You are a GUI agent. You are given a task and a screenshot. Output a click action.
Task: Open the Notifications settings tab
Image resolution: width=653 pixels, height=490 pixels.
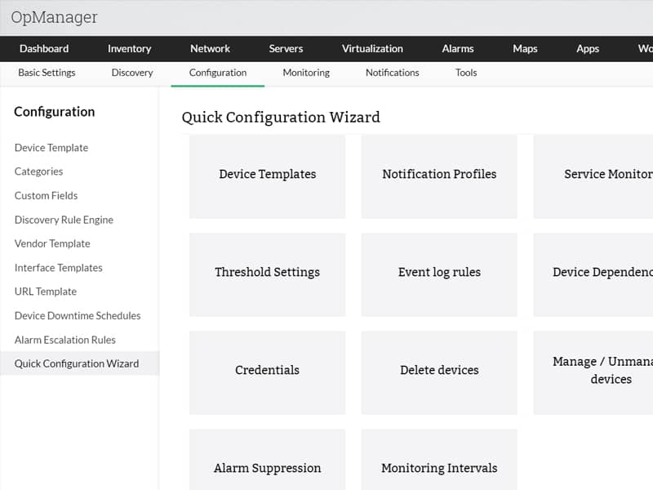pos(392,73)
